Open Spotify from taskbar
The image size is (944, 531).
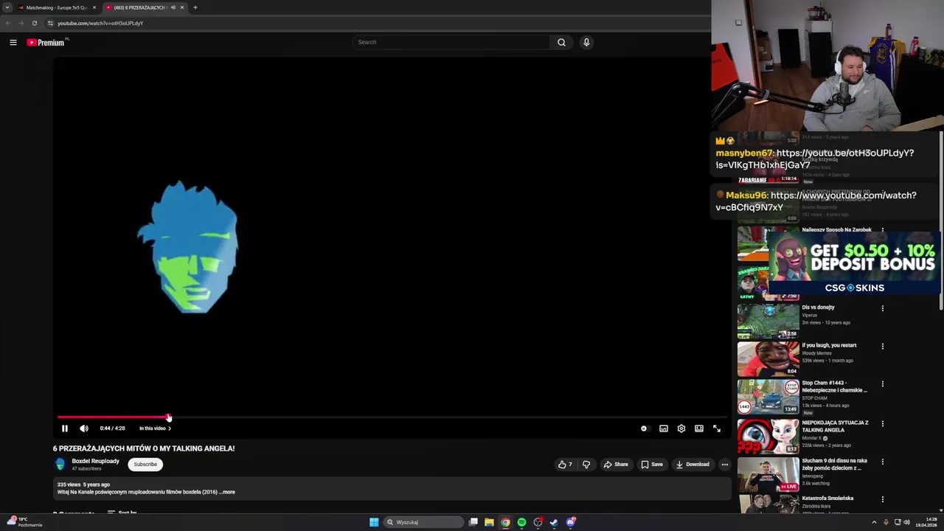click(521, 522)
